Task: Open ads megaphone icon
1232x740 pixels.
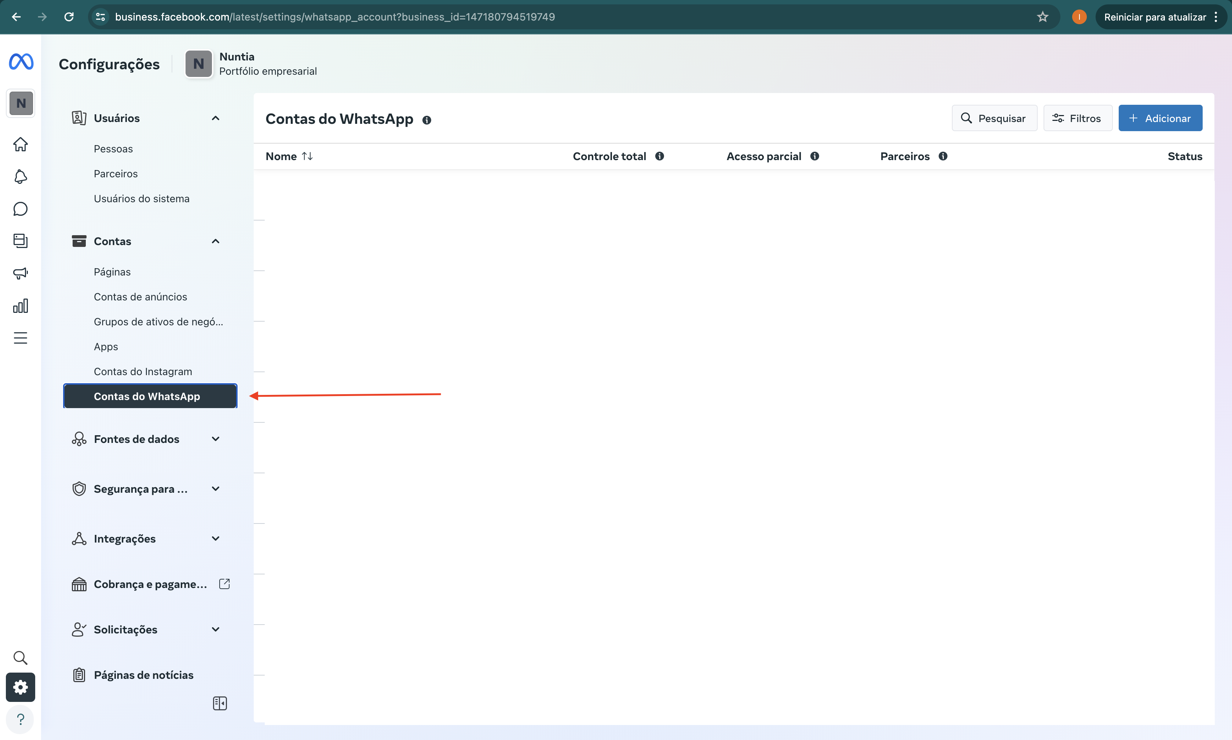Action: click(21, 273)
